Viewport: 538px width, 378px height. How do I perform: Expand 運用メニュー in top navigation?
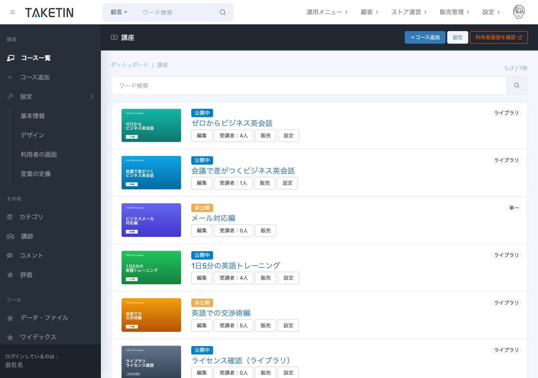click(x=327, y=12)
